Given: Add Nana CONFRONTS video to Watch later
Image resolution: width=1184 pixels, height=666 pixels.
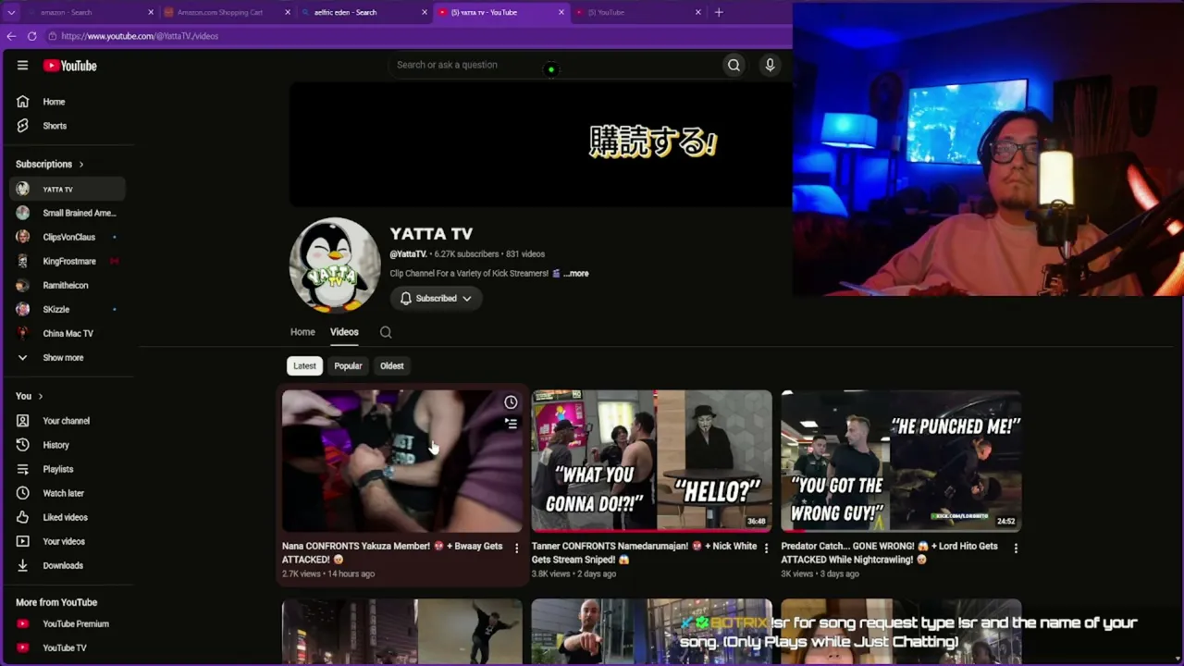Looking at the screenshot, I should (511, 402).
